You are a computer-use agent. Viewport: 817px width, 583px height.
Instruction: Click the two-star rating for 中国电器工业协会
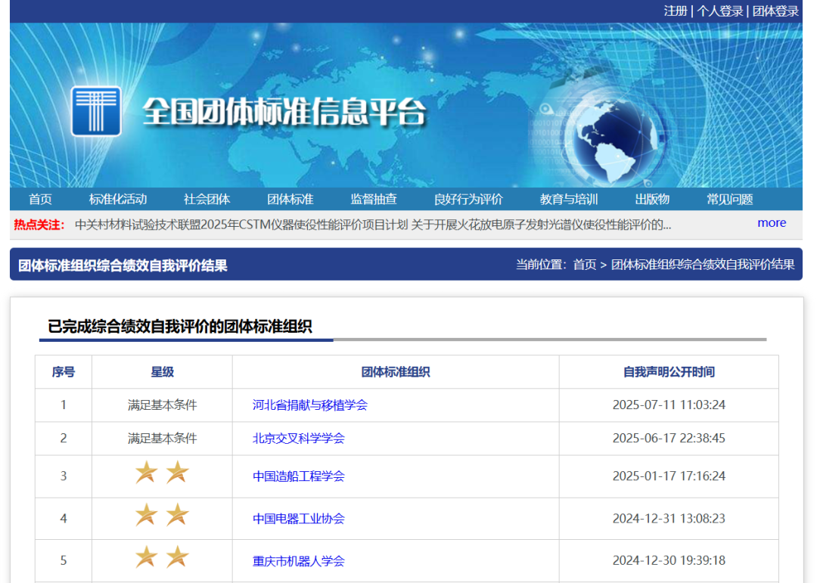point(162,515)
